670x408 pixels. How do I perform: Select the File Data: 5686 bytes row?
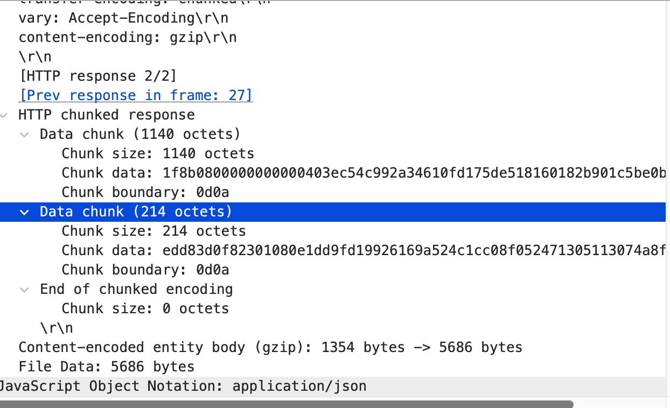tap(105, 367)
